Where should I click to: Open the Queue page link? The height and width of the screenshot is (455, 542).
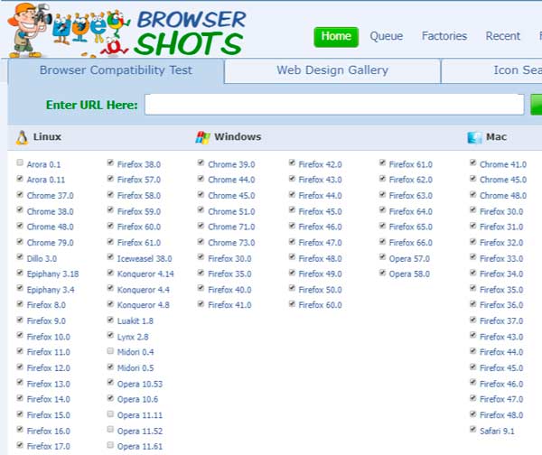click(x=387, y=36)
